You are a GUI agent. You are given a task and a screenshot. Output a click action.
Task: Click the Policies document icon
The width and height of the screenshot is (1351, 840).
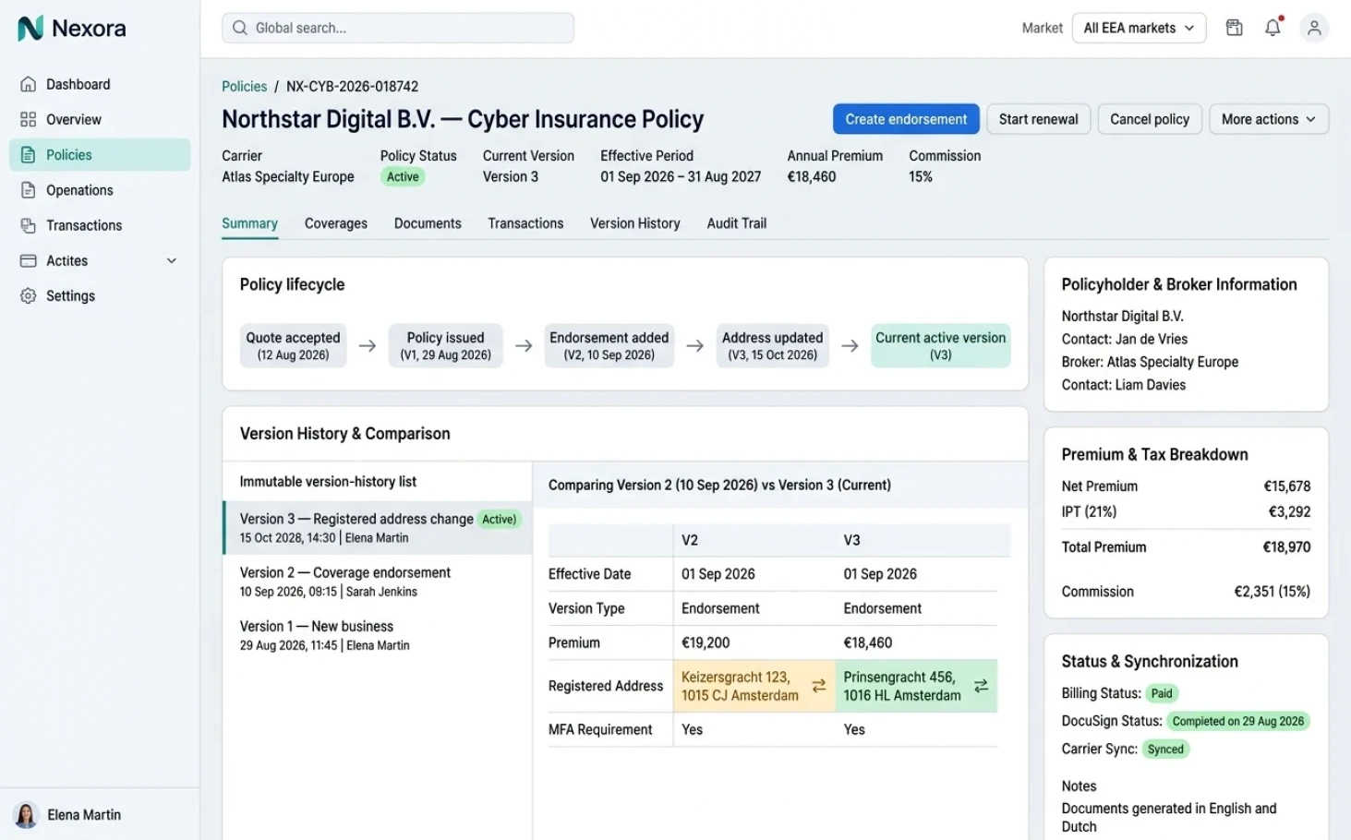[x=29, y=154]
